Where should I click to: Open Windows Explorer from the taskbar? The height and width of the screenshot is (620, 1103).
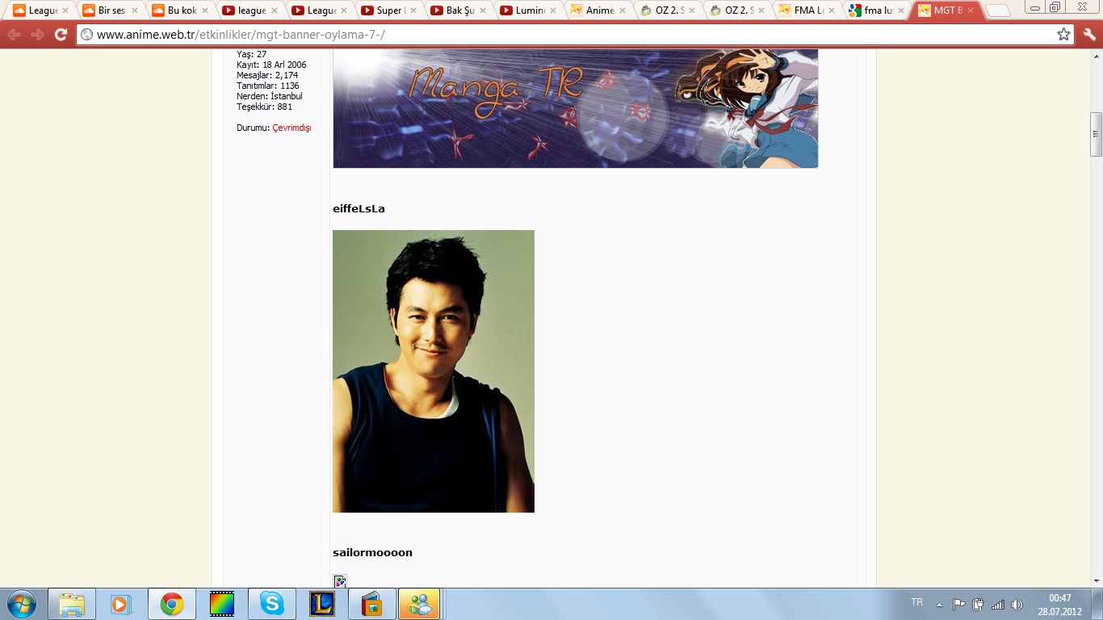[72, 604]
